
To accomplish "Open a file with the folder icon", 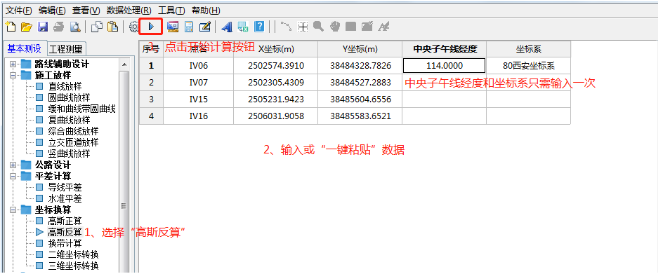I will (x=27, y=27).
